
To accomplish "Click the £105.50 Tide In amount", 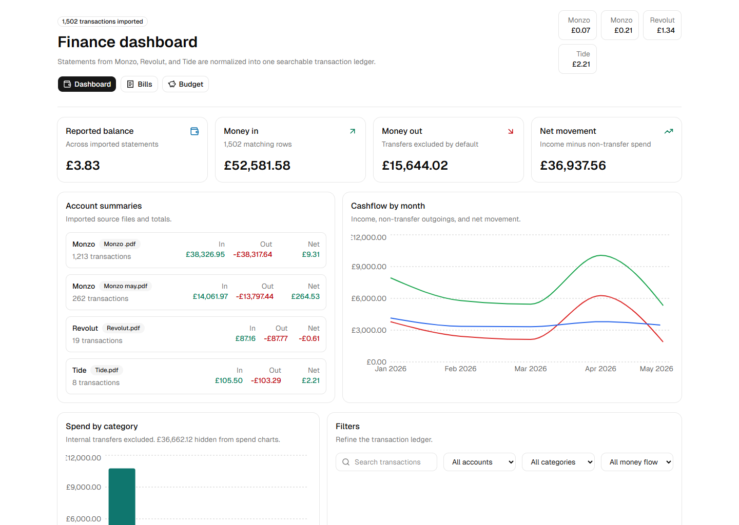I will click(229, 380).
